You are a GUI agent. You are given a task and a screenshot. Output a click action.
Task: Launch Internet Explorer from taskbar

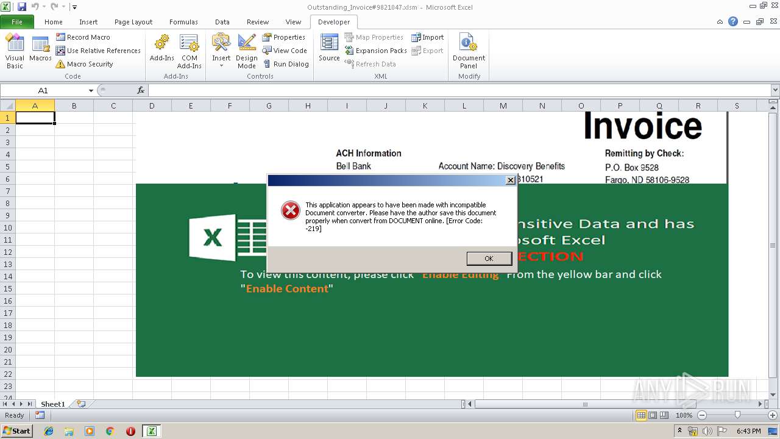click(49, 431)
